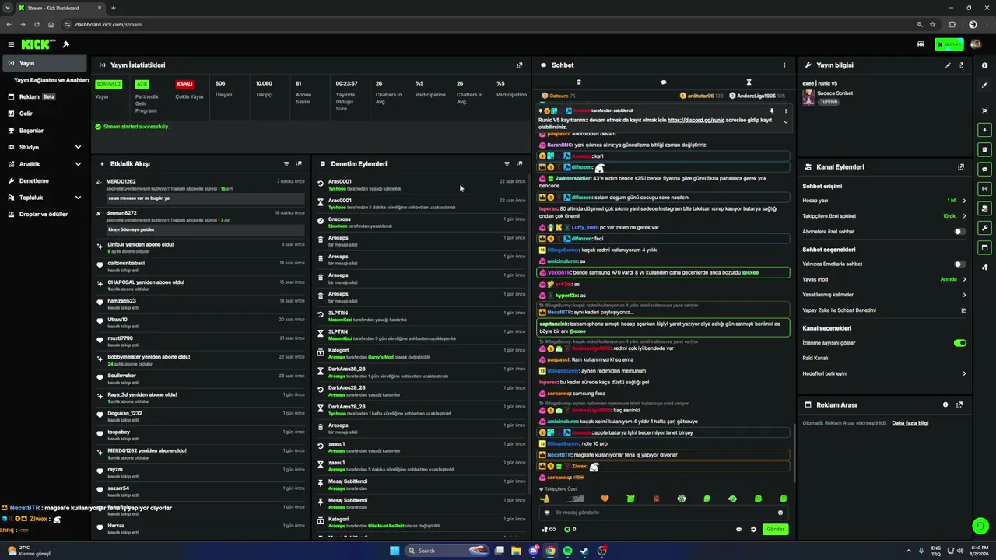Viewport: 996px width, 560px height.
Task: Click the green Go Live button
Action: 949,44
